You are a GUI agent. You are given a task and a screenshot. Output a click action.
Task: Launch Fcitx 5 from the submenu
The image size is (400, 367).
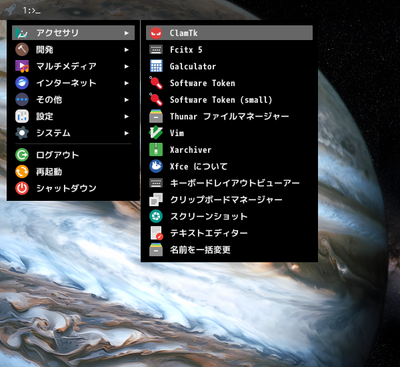tap(229, 49)
